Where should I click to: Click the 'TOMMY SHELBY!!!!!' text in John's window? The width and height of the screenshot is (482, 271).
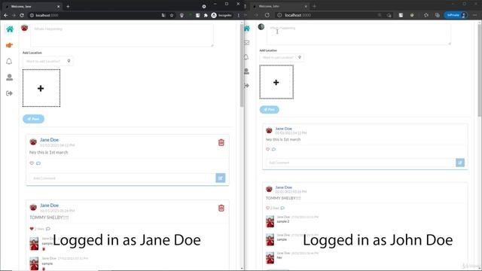[283, 198]
